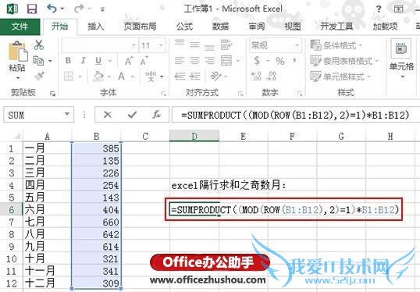Switch to the 审阅 tab
This screenshot has width=420, height=292.
[257, 27]
